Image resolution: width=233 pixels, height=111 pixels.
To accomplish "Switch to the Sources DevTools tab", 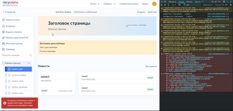I will 198,2.
